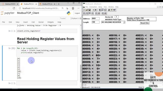The width and height of the screenshot is (163, 91).
Task: Open the browser profile avatar
Action: click(x=73, y=8)
